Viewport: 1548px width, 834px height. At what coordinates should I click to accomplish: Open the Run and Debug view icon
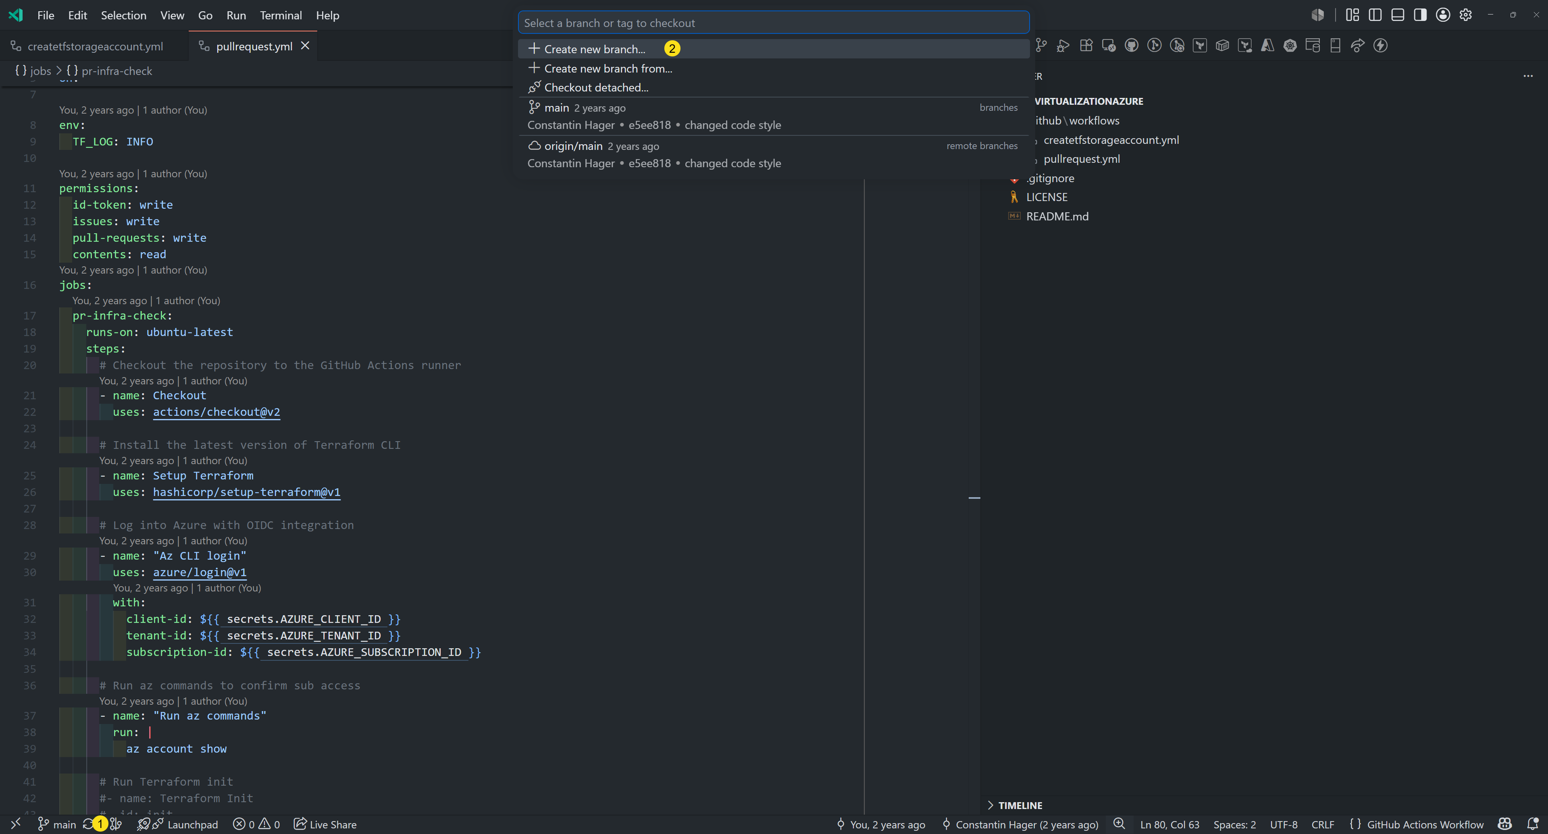pyautogui.click(x=1063, y=46)
